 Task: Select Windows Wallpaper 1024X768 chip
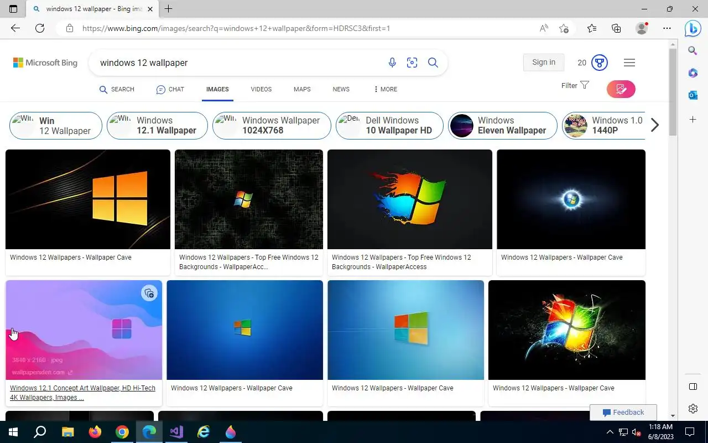coord(272,126)
